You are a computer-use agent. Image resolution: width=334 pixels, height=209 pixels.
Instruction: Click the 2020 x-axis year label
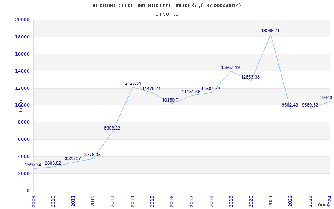[251, 201]
